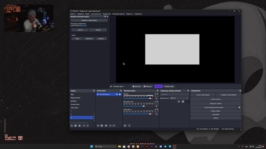Viewport: 266px width, 149px height.
Task: Undock the Audio Mixer panel with its float icon
Action: tap(158, 91)
